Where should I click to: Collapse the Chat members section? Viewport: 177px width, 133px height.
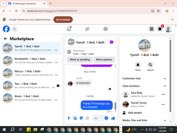pos(144,86)
